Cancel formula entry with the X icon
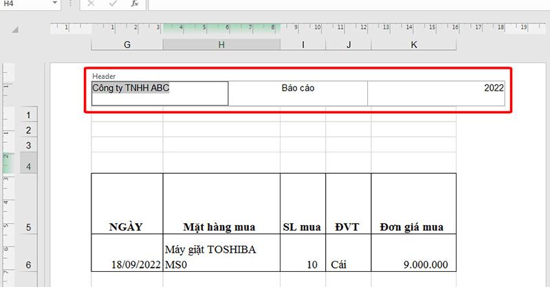This screenshot has height=287, width=550. tap(91, 3)
